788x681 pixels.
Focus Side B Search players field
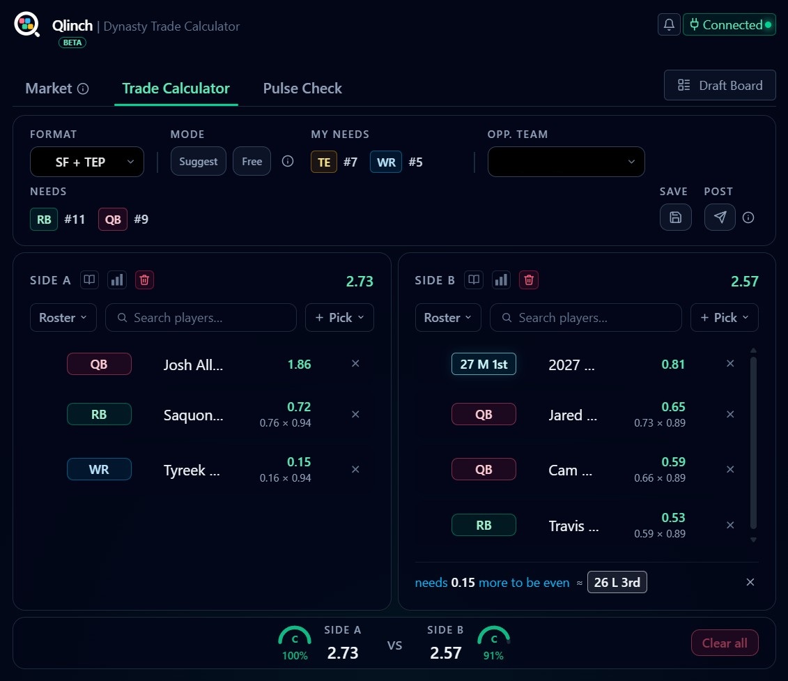tap(585, 318)
